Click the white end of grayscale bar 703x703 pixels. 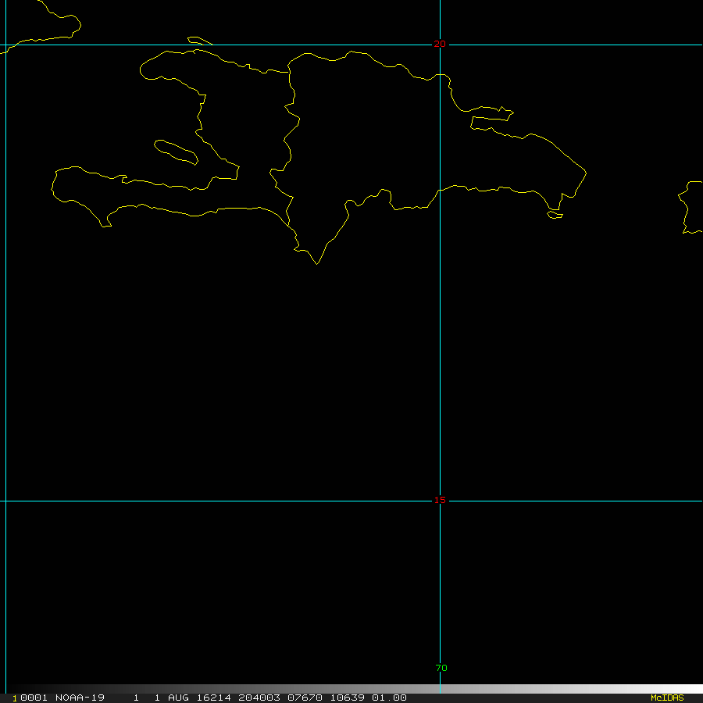695,689
